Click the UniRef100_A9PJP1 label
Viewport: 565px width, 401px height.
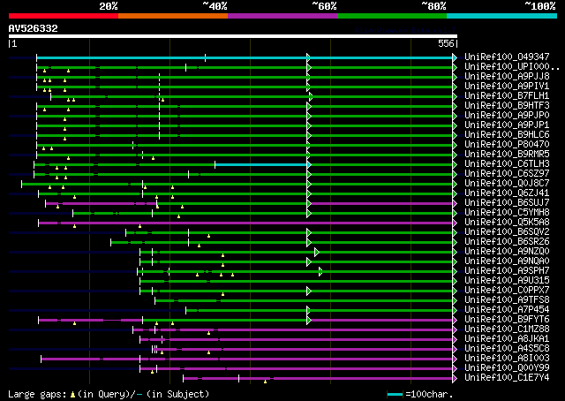[507, 125]
